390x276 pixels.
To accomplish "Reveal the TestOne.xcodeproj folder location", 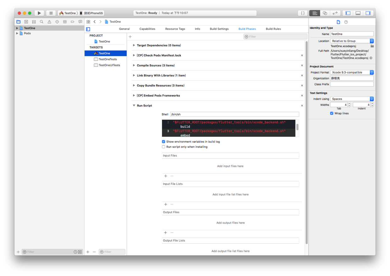I will pyautogui.click(x=372, y=46).
